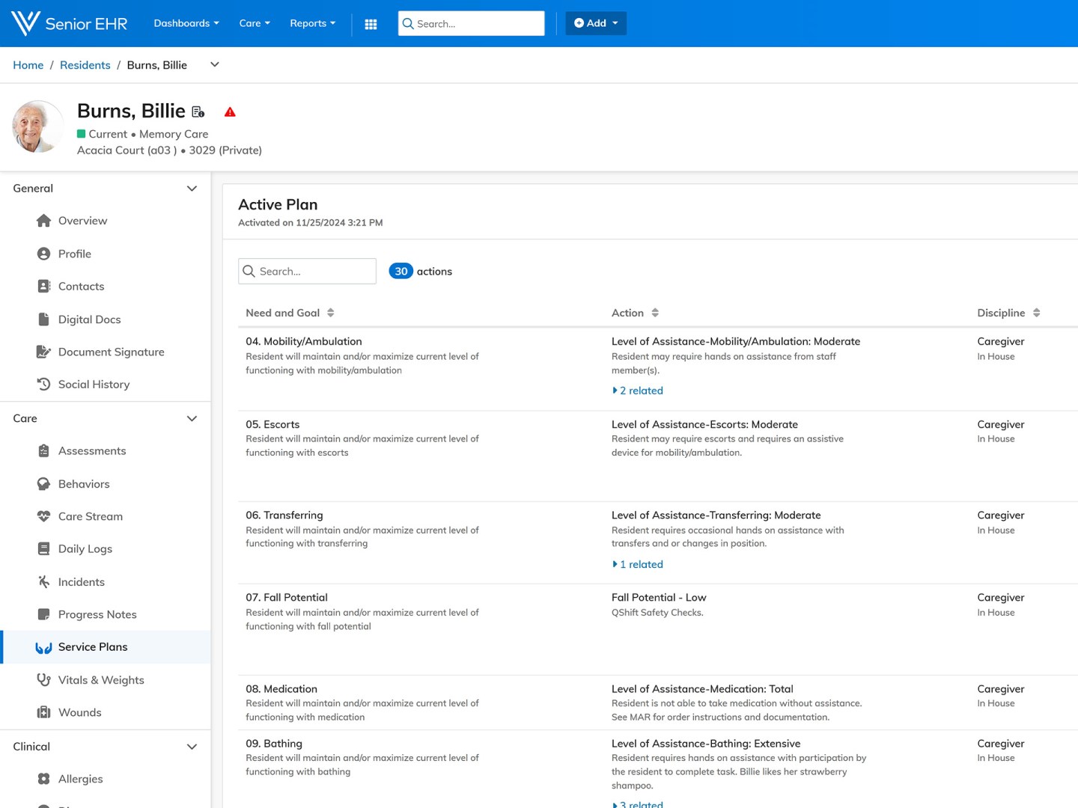Image resolution: width=1078 pixels, height=808 pixels.
Task: Toggle sort on Action column
Action: 655,313
